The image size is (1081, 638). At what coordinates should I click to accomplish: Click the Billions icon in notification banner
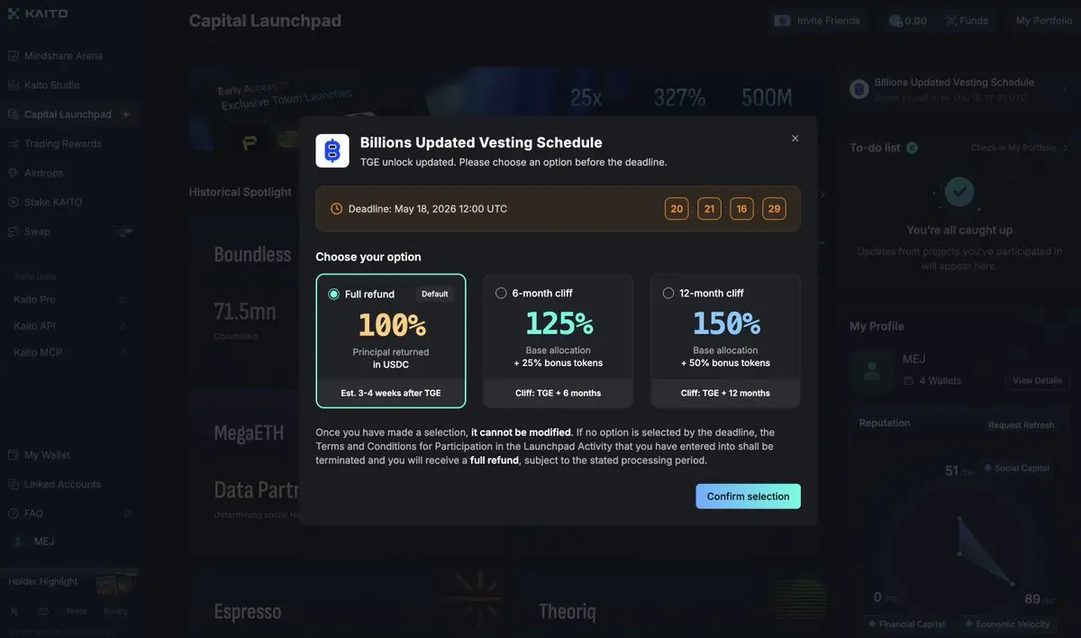859,89
